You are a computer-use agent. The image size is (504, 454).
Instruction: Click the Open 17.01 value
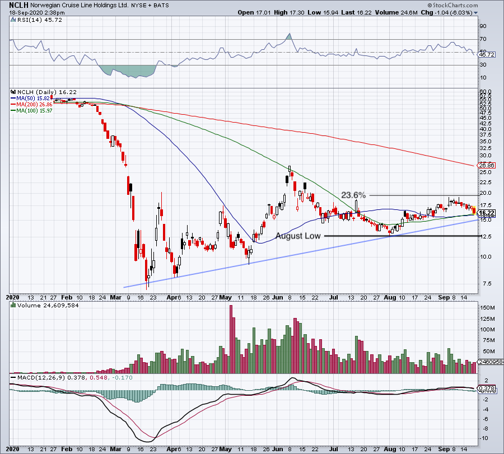point(255,12)
